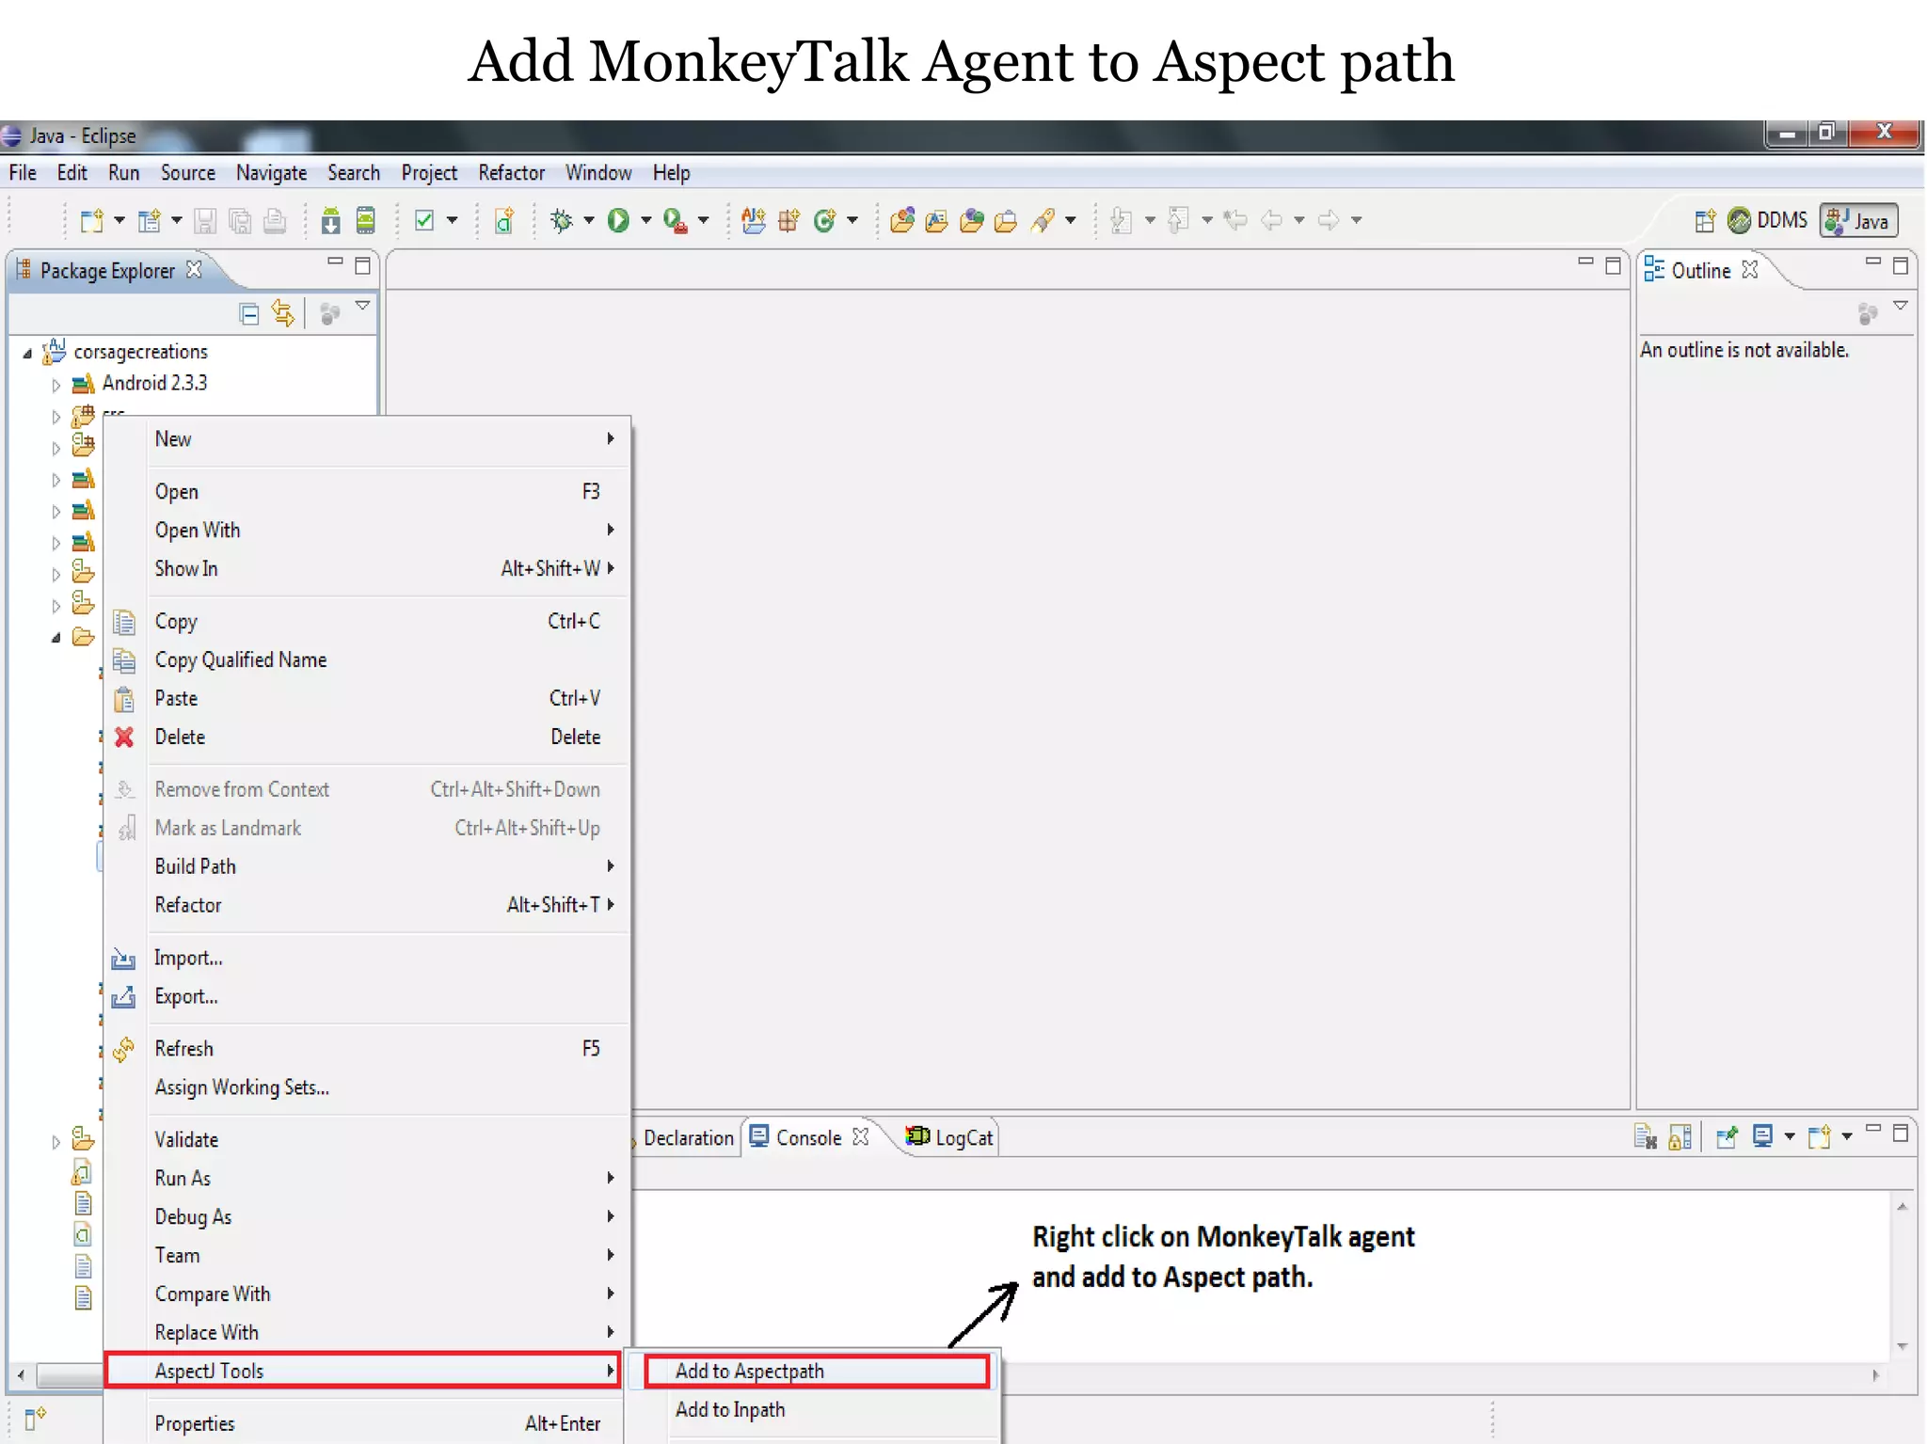Click the new Android XML file icon
1927x1444 pixels.
(504, 221)
